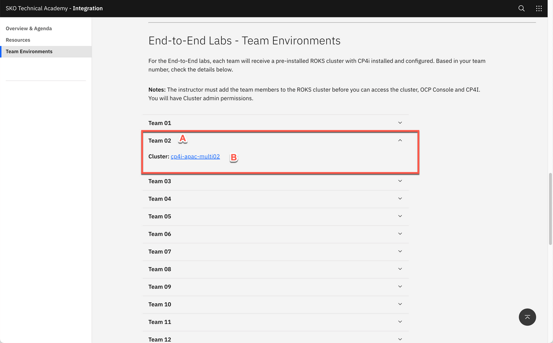Select Team Environments sidebar item
Screen dimensions: 553x343
(x=29, y=51)
